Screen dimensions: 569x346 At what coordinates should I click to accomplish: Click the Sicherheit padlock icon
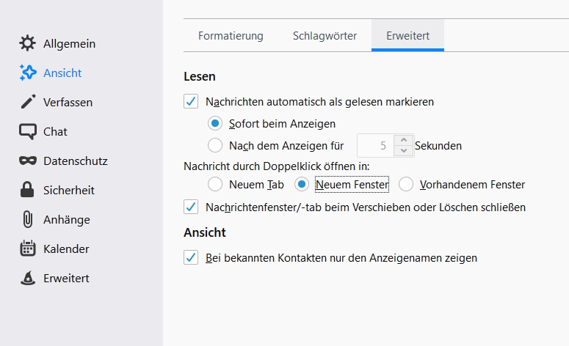(x=28, y=190)
